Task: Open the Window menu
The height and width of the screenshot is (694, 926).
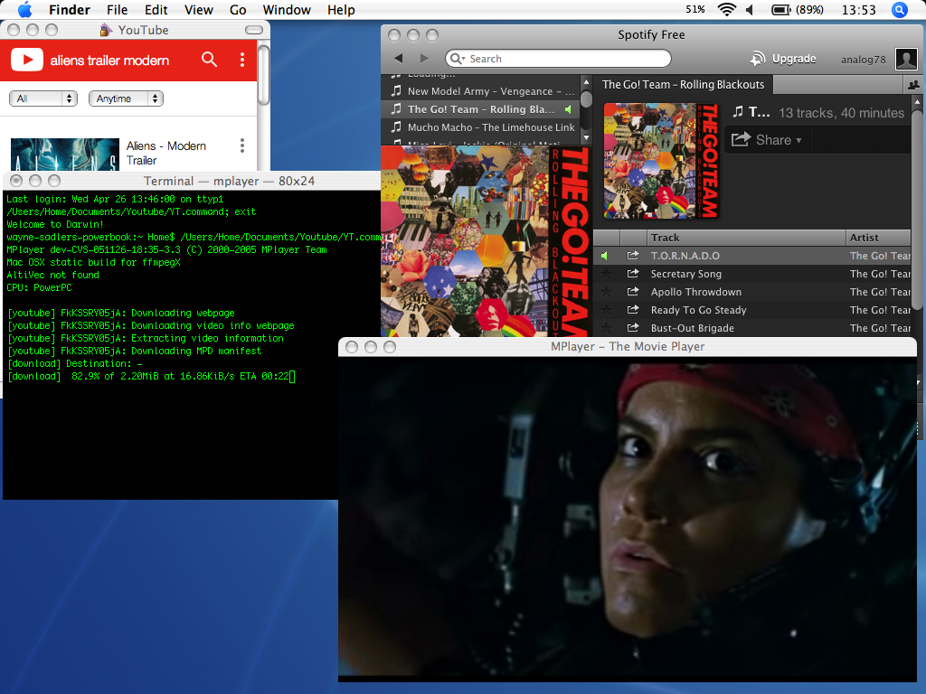Action: click(287, 9)
